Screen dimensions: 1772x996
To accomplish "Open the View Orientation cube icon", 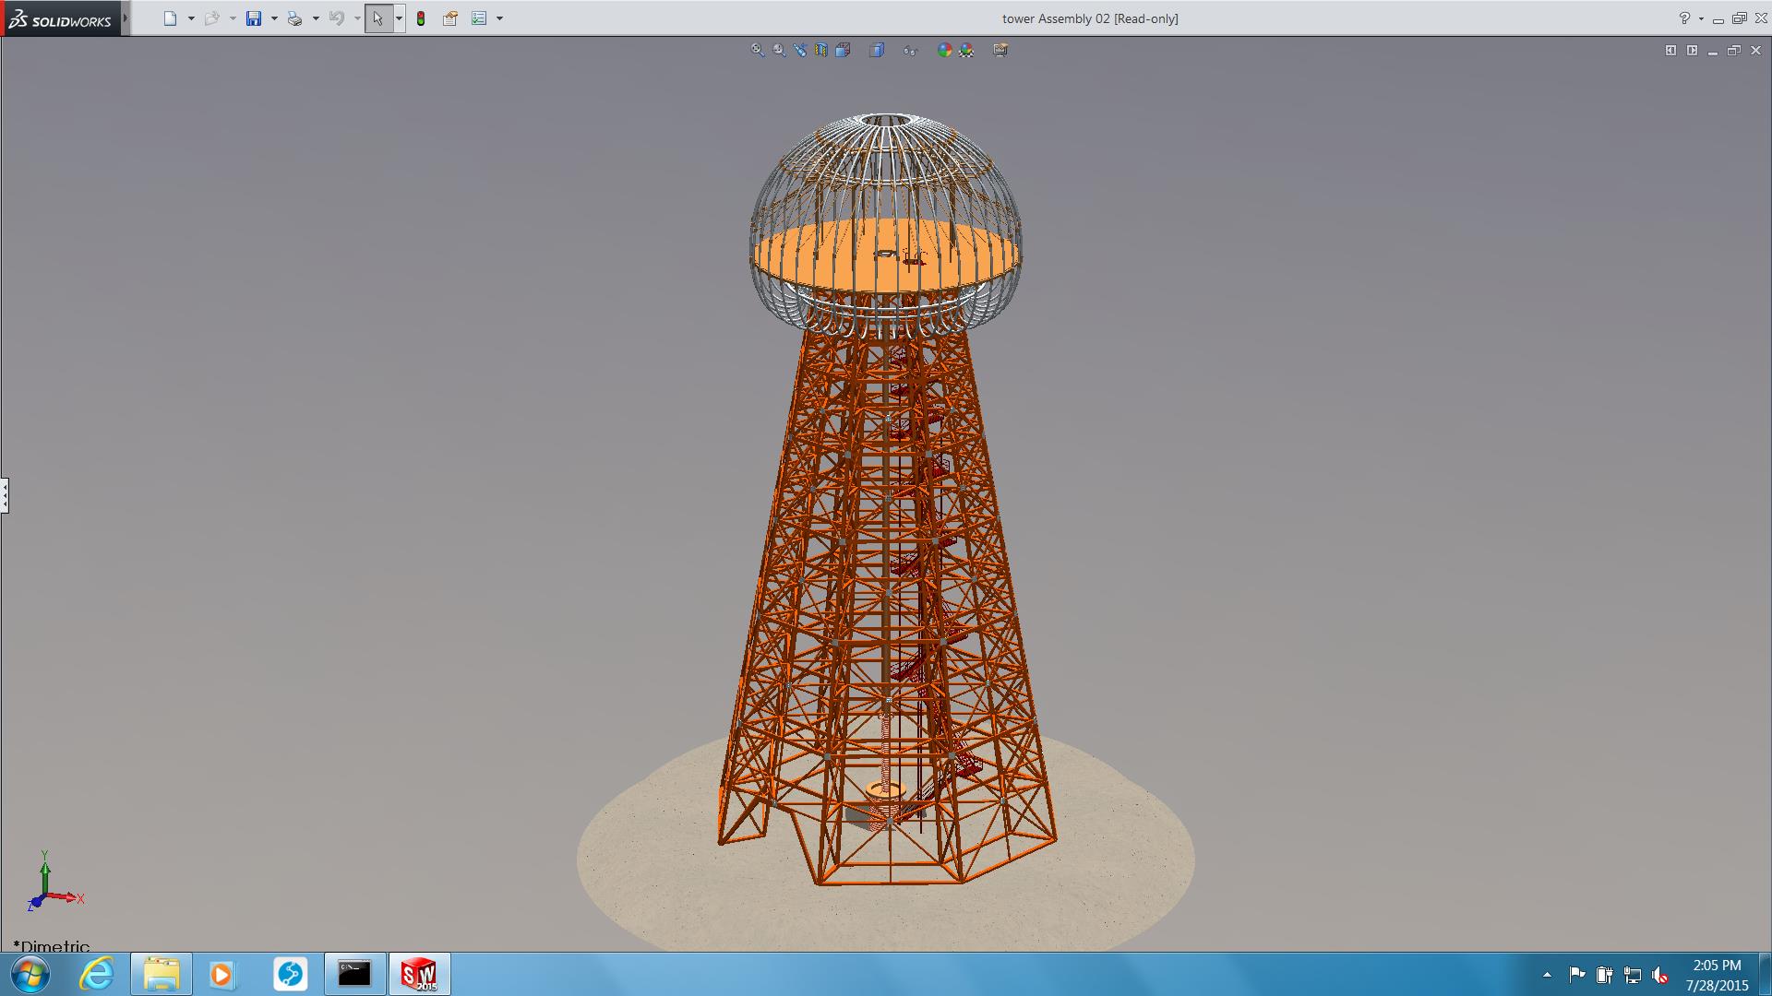I will pyautogui.click(x=843, y=50).
